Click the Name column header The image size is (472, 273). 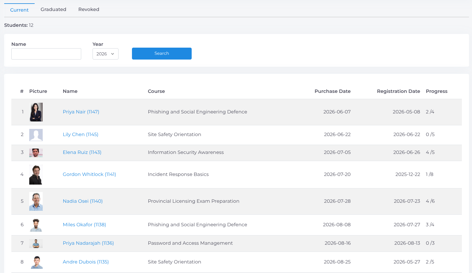pyautogui.click(x=70, y=91)
